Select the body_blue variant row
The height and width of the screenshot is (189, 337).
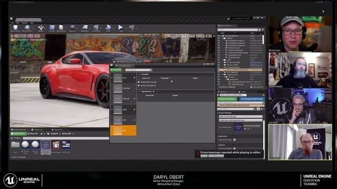(123, 88)
